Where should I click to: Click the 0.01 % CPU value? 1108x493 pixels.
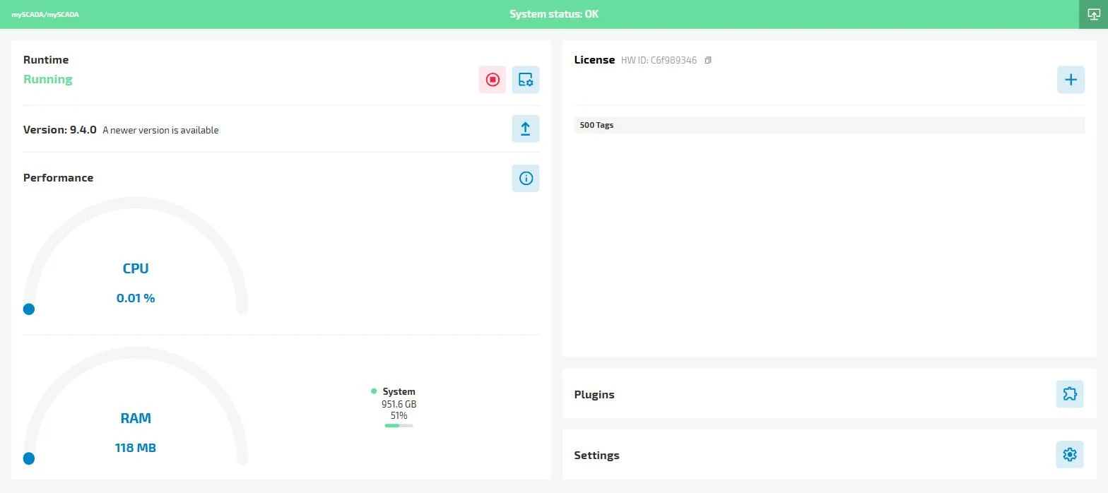coord(136,298)
